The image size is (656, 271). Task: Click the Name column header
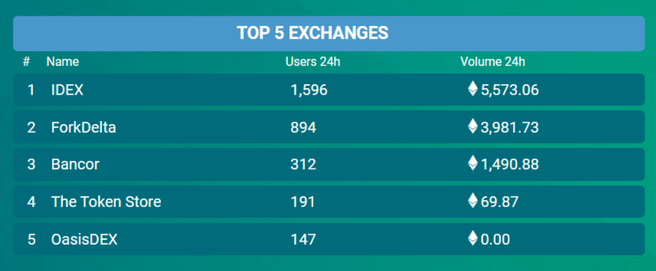[63, 62]
